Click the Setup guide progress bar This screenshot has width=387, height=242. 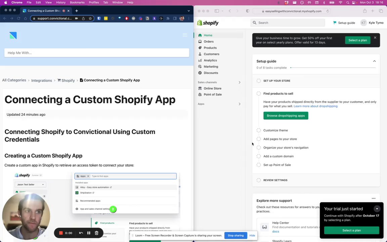point(333,68)
